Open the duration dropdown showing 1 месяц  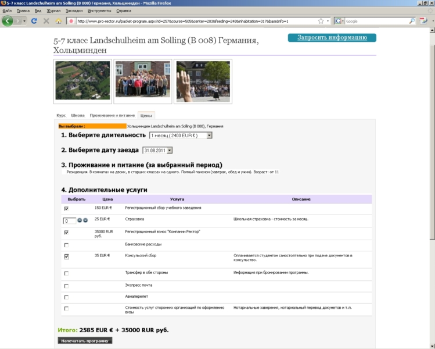pos(181,136)
